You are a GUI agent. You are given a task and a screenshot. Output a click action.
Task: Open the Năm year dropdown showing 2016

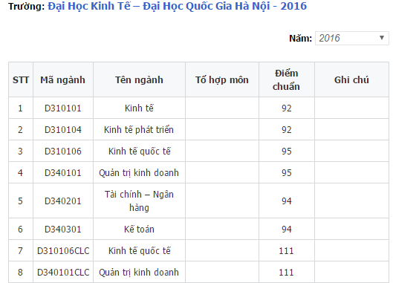(352, 38)
